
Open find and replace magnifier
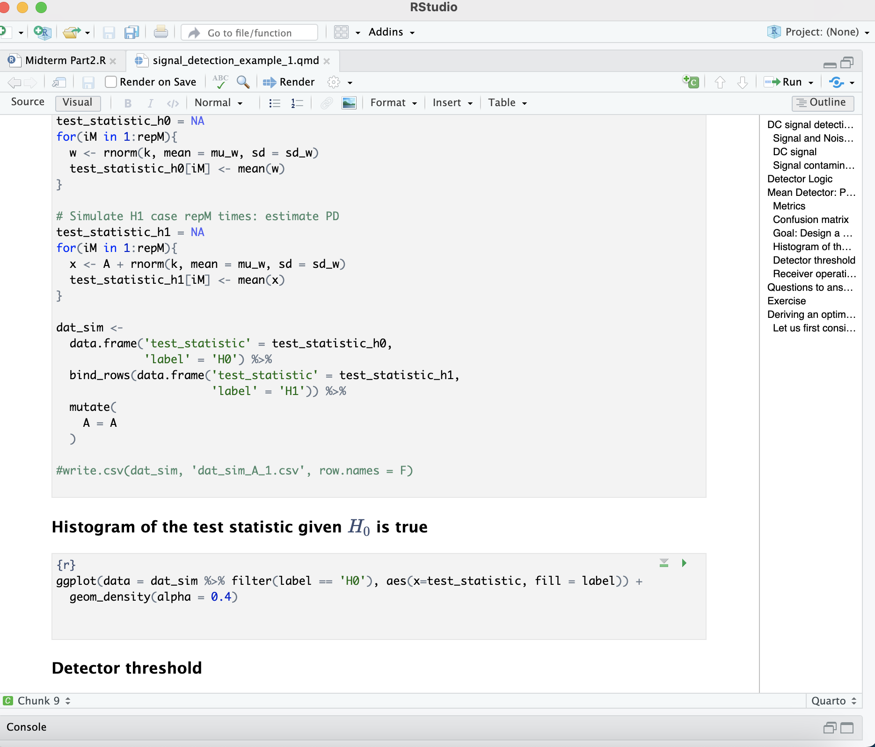(243, 82)
